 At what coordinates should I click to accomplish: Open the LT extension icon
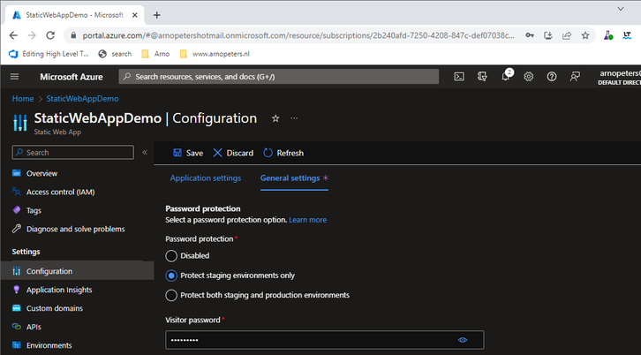627,35
